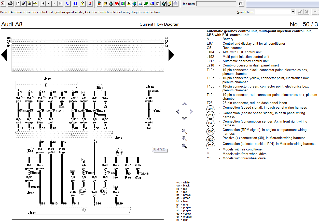Jump to the first page
Image resolution: width=319 pixels, height=222 pixels.
(43, 4)
